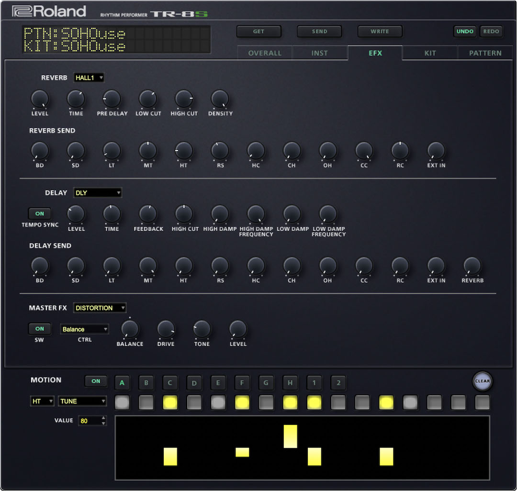Click the round CLEAR button

point(482,381)
